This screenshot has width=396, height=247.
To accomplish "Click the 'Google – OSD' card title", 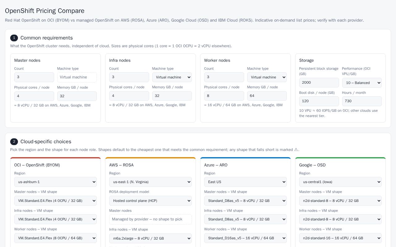I will (x=312, y=165).
